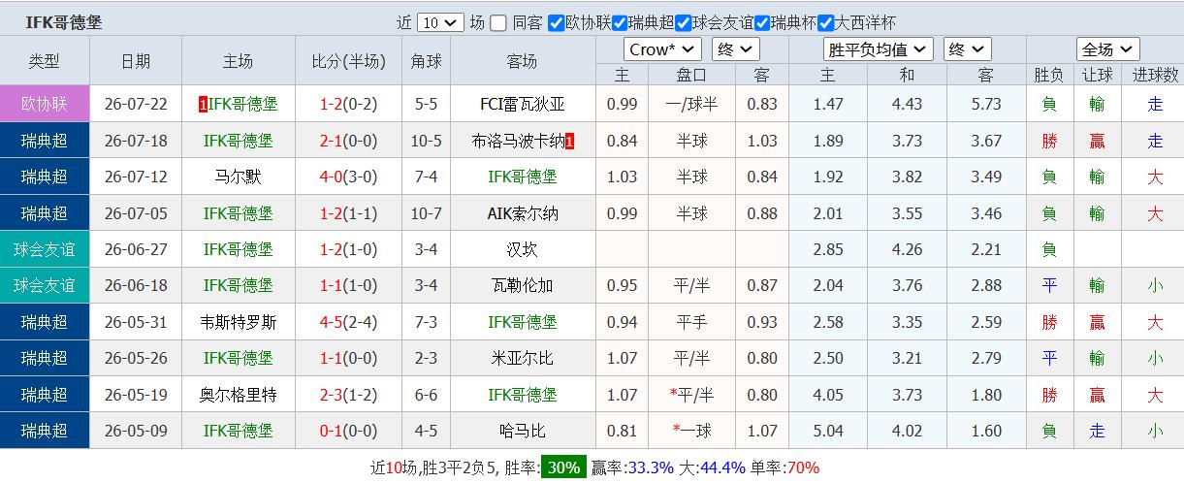Image resolution: width=1184 pixels, height=483 pixels.
Task: Click the 瓦勒伦加 away team name
Action: (x=523, y=285)
